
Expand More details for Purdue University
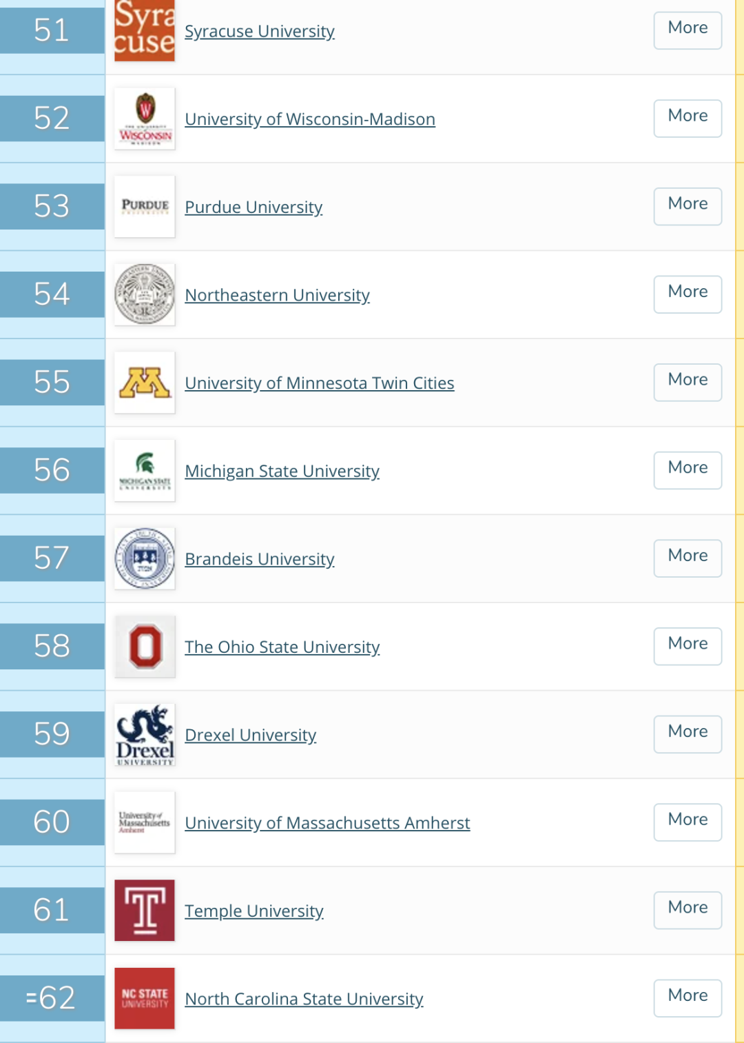pos(687,206)
